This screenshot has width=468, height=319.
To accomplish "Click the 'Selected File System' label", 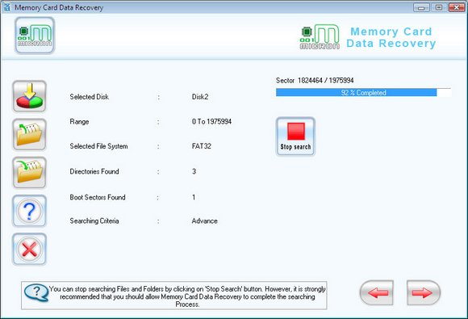I will pos(98,146).
